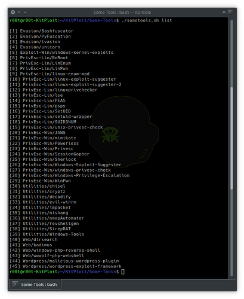The width and height of the screenshot is (244, 299).
Task: Click the scrollbar track above the handle
Action: click(x=231, y=53)
